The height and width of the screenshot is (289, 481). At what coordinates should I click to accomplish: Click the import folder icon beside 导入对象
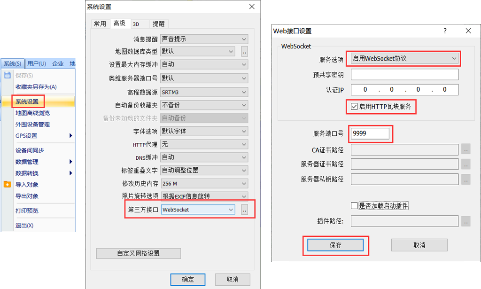8,184
